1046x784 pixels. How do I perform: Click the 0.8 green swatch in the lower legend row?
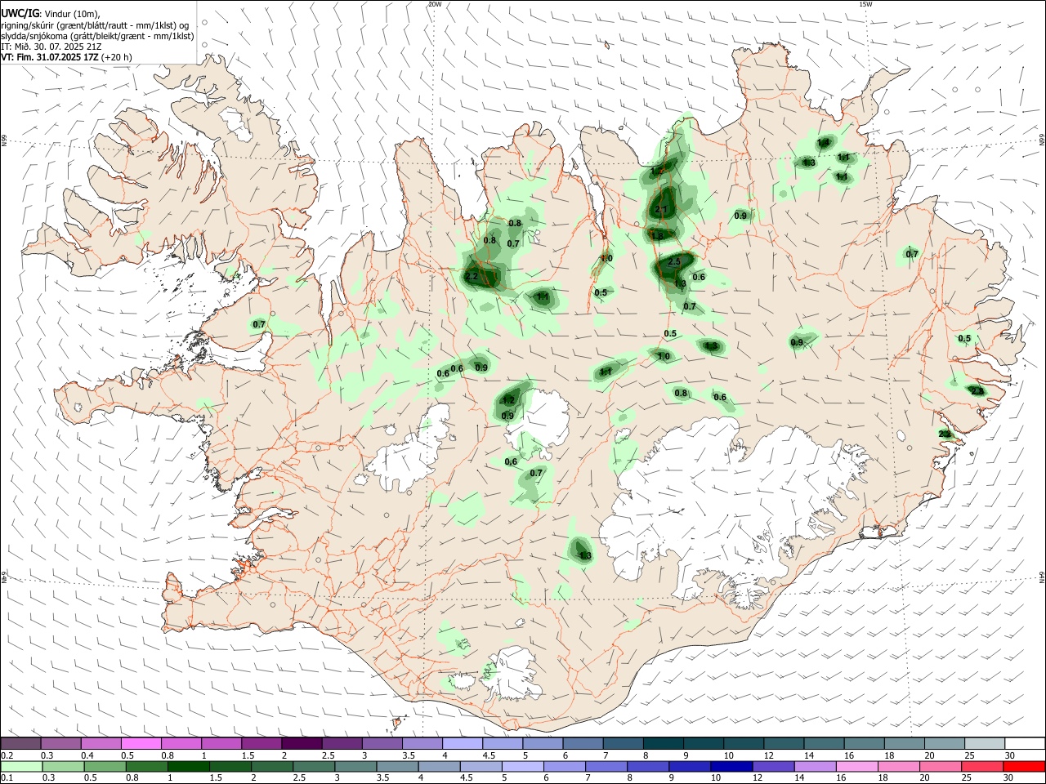[145, 766]
